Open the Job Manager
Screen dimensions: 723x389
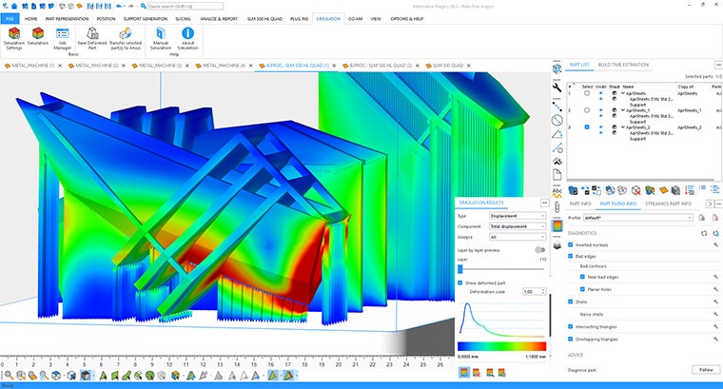(62, 39)
